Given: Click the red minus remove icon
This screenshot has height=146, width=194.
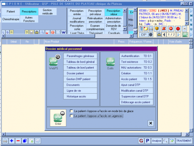Looking at the screenshot, I should (18, 141).
